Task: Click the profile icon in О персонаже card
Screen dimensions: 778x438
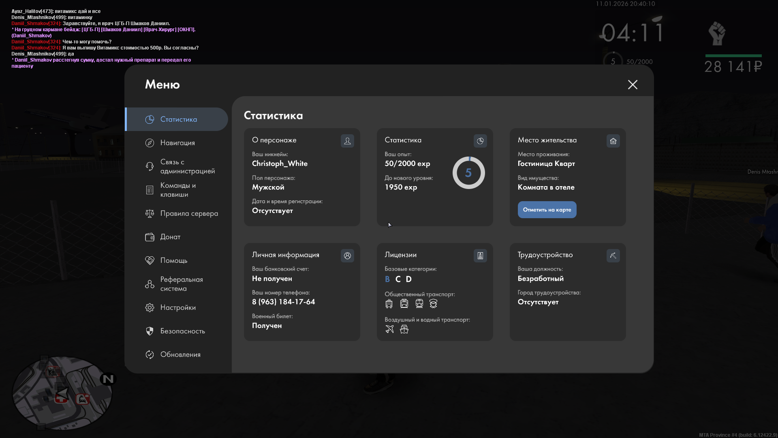Action: point(347,141)
